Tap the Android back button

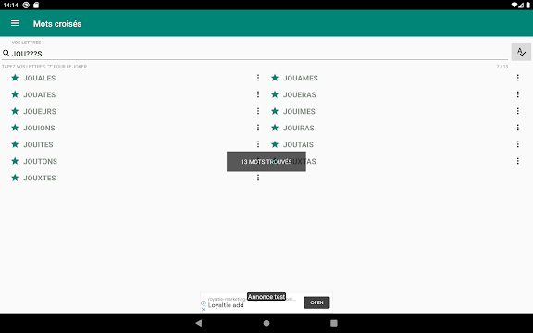coord(199,323)
